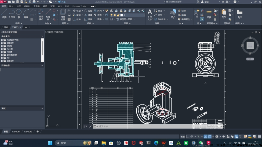Expand the 1阀体 tree node
The image size is (262, 147).
click(2, 52)
